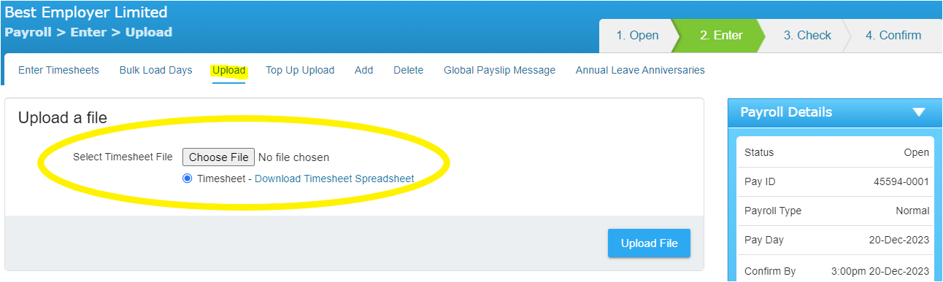This screenshot has width=943, height=282.
Task: Open the Bulk Load Days tab
Action: click(156, 71)
